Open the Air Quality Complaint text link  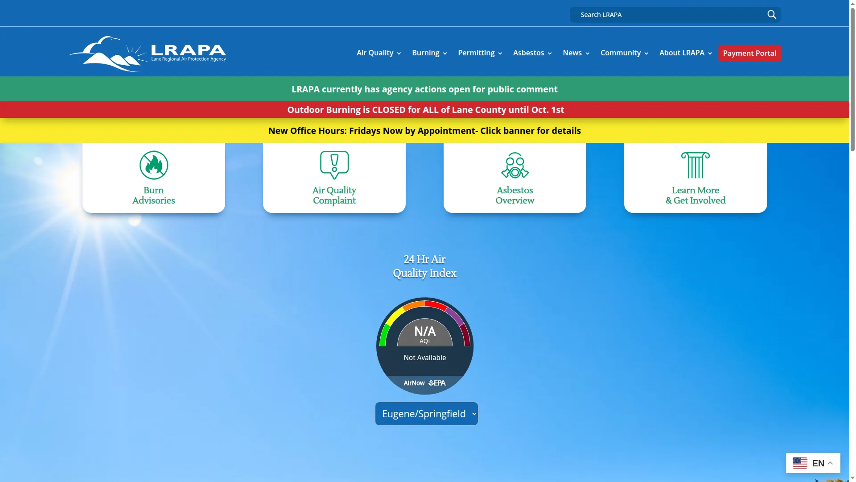334,195
